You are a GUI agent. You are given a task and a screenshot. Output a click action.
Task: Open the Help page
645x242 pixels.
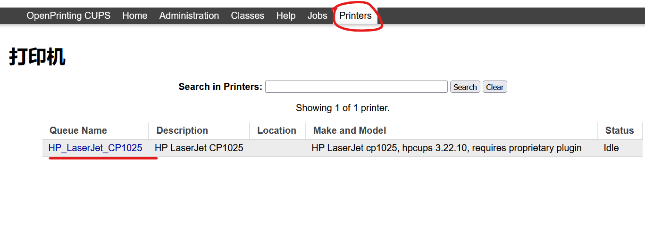coord(286,16)
